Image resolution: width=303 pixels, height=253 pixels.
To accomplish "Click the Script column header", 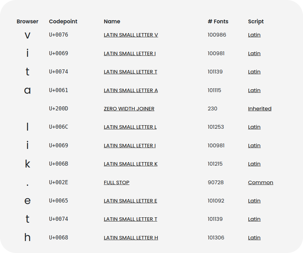I will click(256, 22).
